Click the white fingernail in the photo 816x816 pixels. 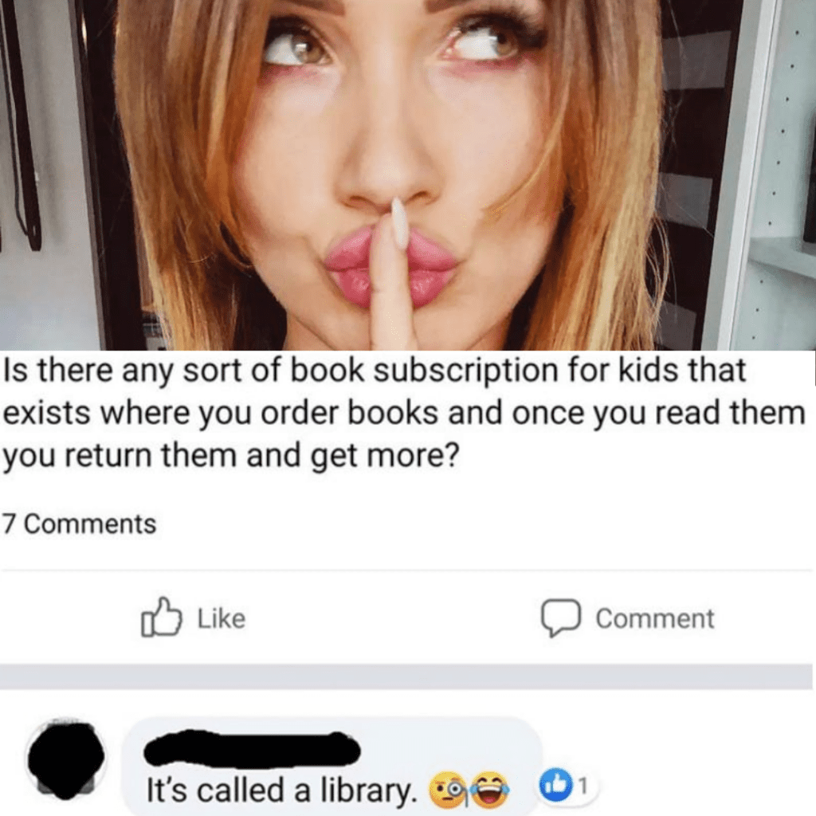[x=400, y=224]
